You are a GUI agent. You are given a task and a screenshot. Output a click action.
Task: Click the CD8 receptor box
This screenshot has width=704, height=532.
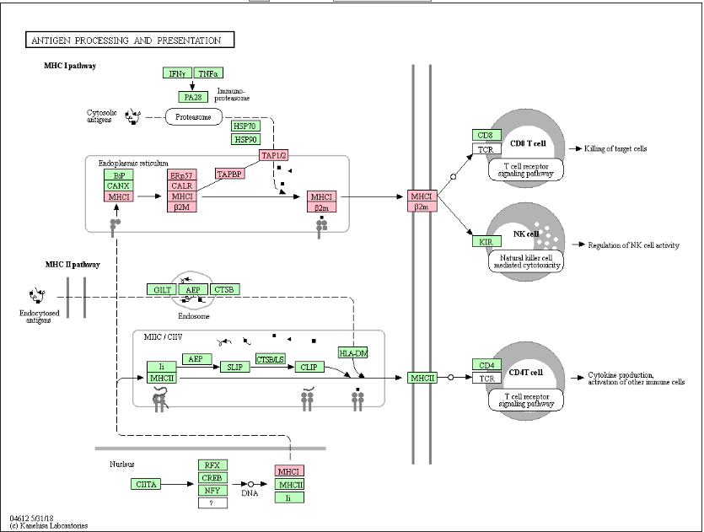(x=486, y=135)
